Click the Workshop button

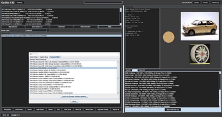tap(7, 110)
